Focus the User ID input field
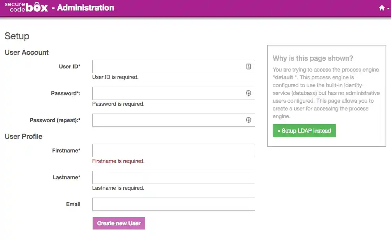The height and width of the screenshot is (240, 391). [168, 67]
